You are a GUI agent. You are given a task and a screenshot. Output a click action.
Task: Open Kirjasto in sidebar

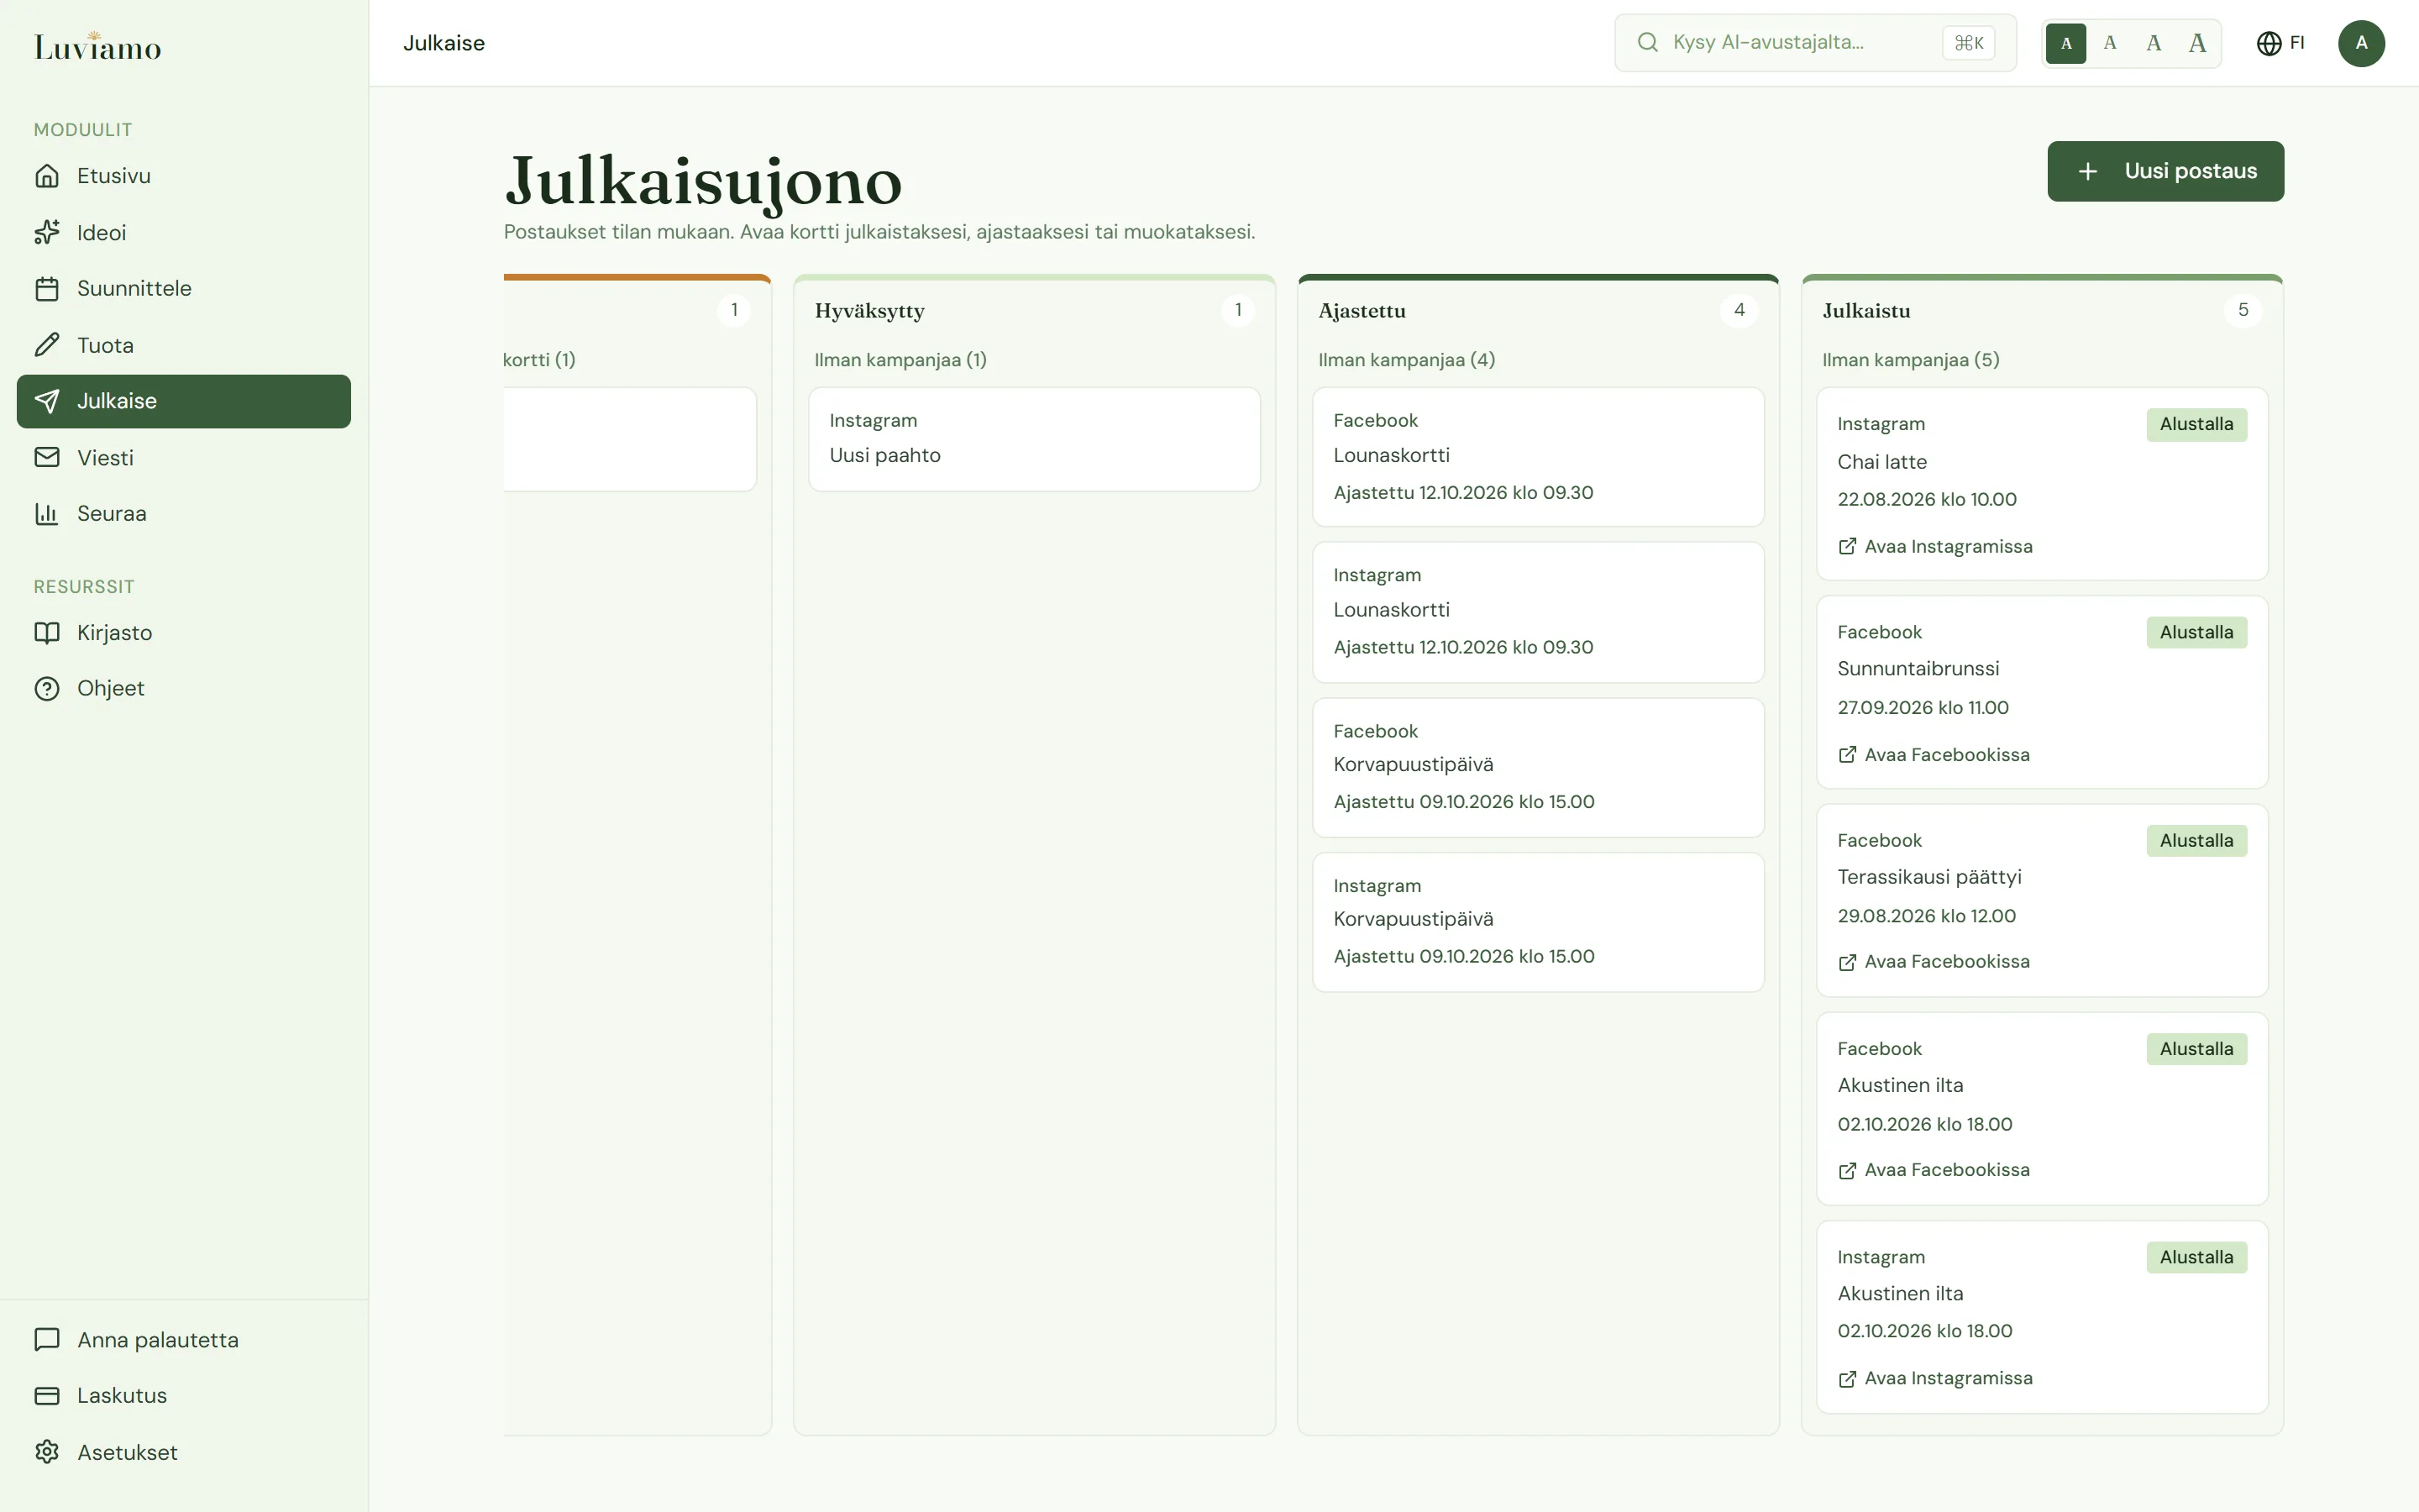point(184,633)
